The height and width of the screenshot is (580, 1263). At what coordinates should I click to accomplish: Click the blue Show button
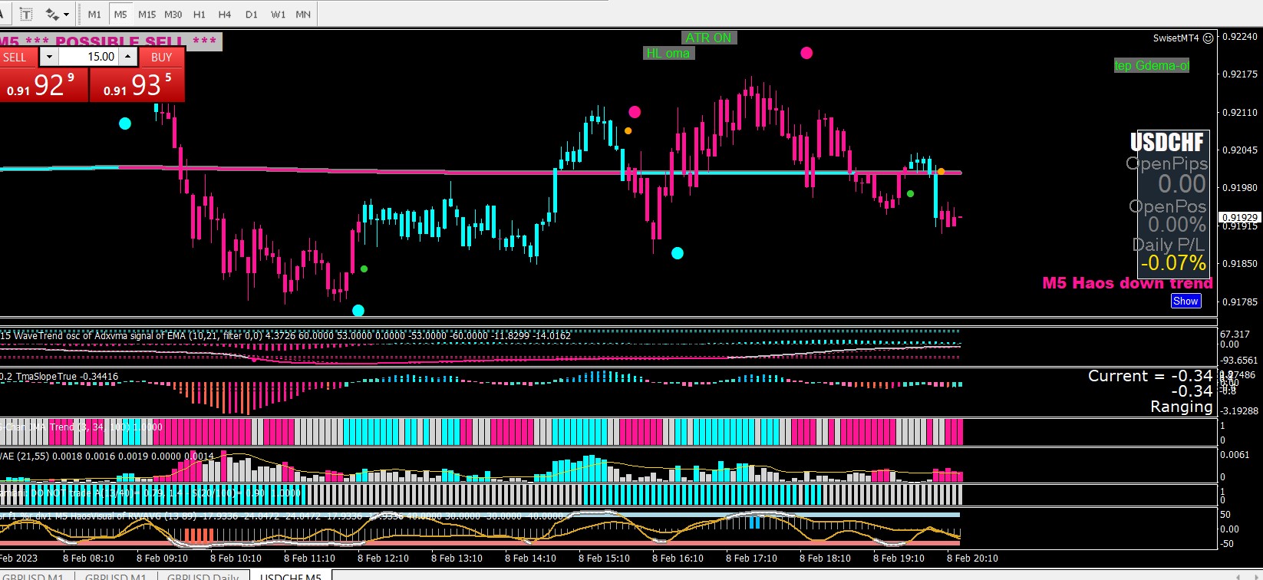(1186, 301)
